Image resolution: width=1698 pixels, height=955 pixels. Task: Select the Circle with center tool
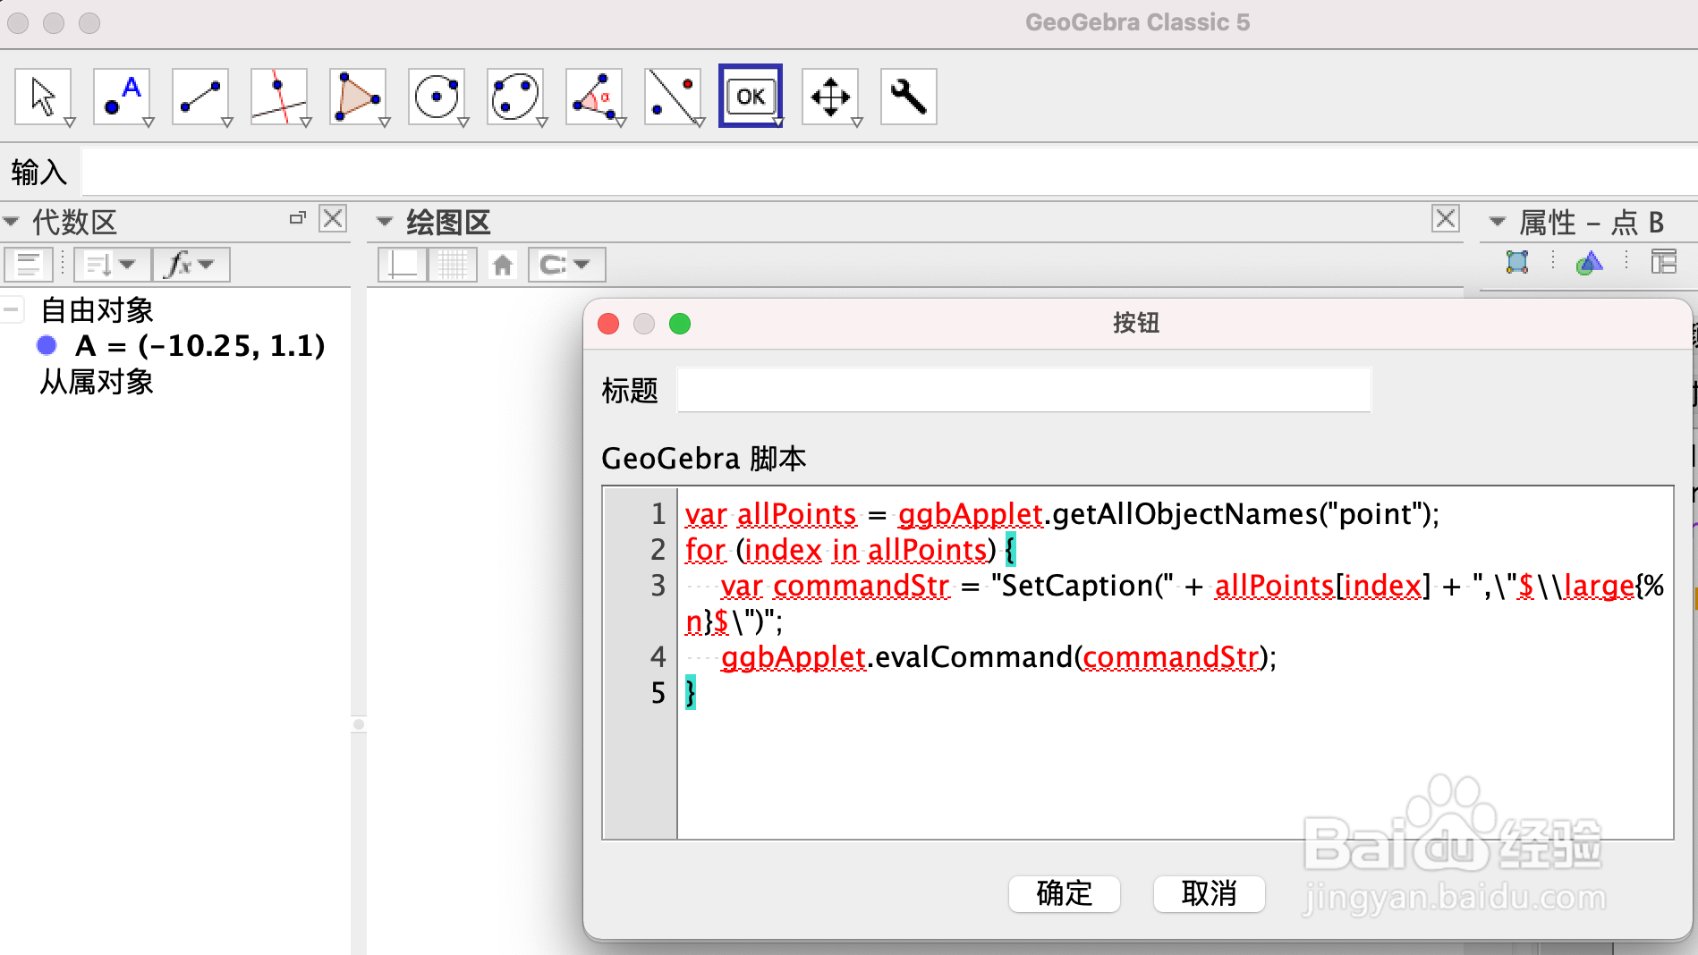point(437,96)
